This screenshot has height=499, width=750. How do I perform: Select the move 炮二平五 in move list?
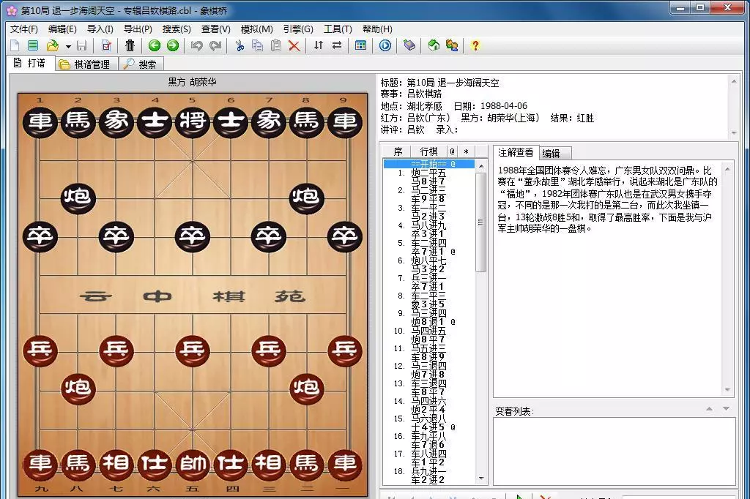428,173
